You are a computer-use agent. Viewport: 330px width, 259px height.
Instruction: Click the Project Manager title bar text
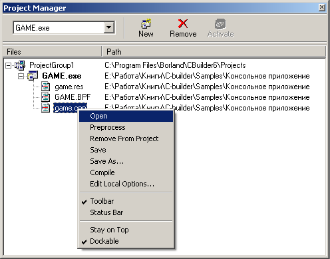tap(35, 8)
